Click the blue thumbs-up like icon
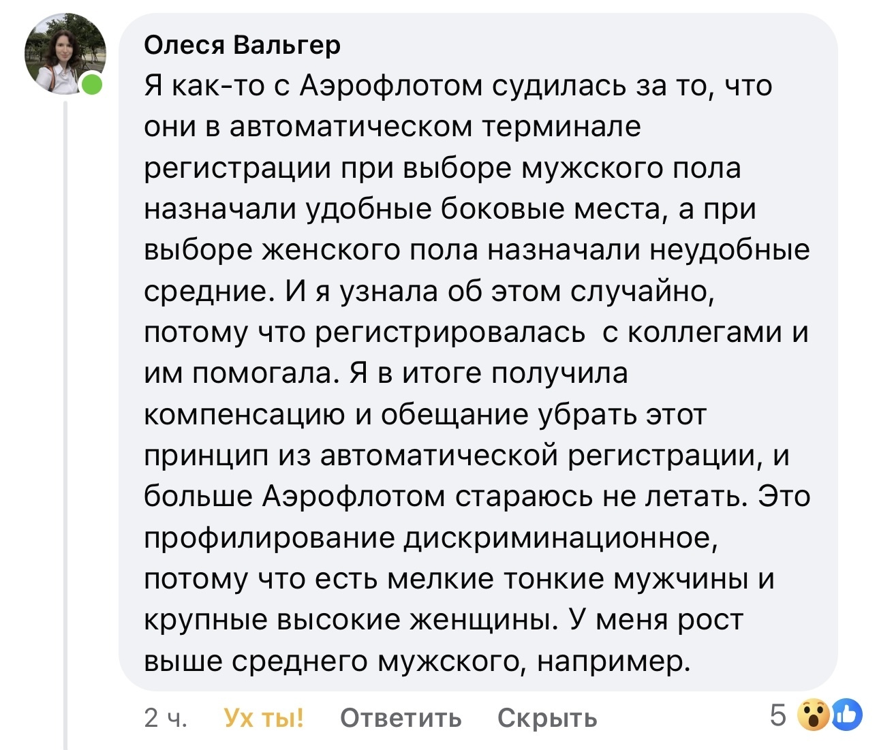 pos(846,715)
